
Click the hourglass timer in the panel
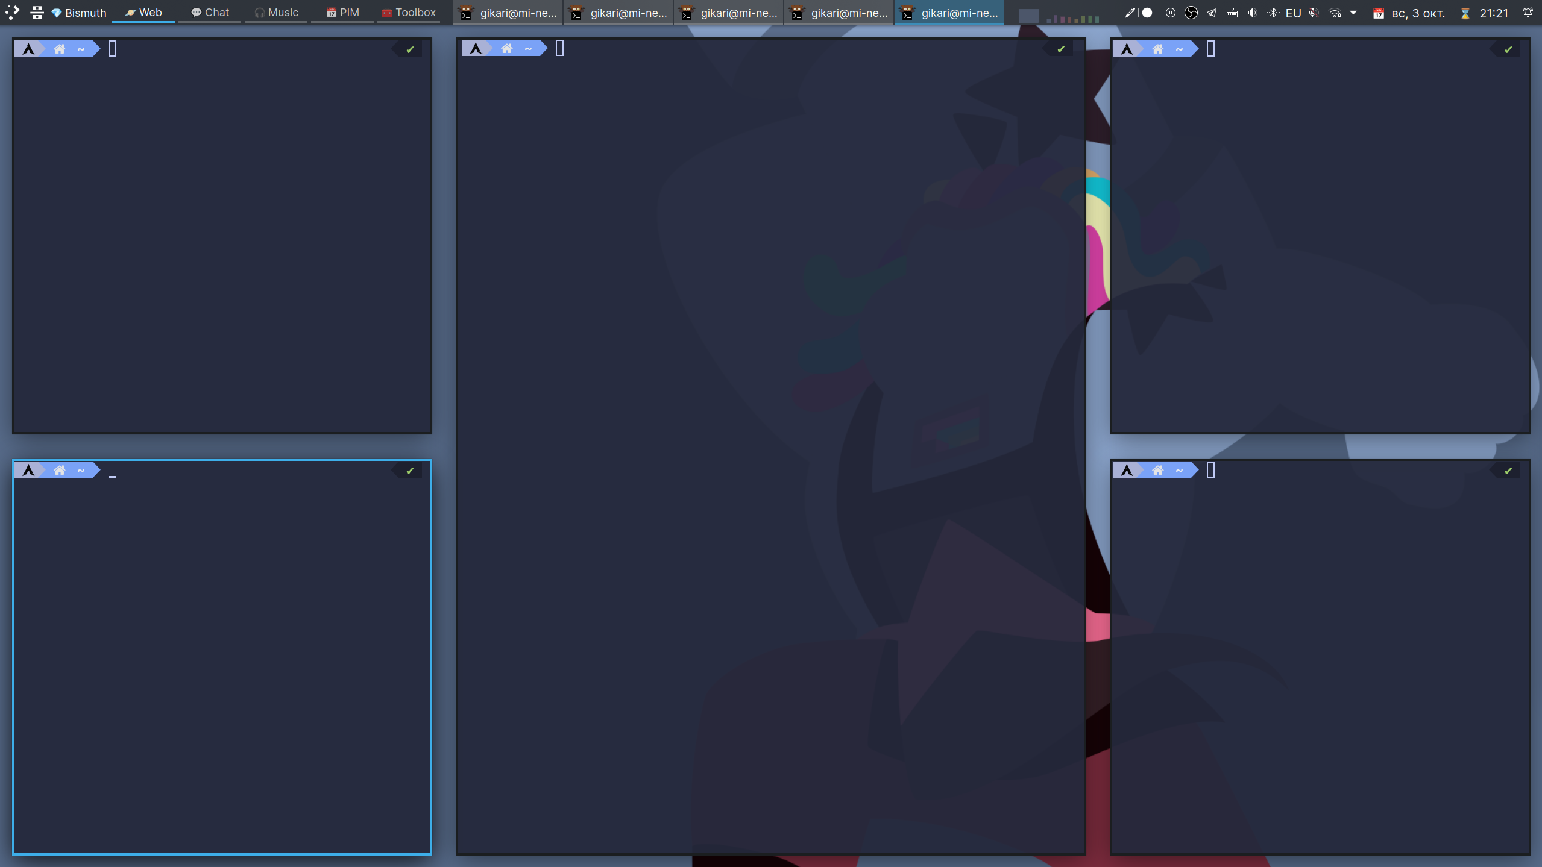1465,12
